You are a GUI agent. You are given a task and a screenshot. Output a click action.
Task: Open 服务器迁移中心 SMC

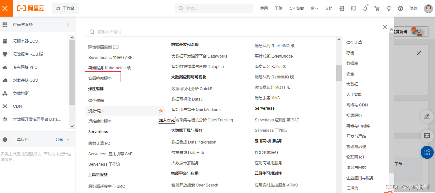pyautogui.click(x=107, y=186)
